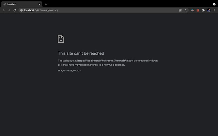Click the forward navigation arrow
This screenshot has height=136, width=218.
pos(9,10)
